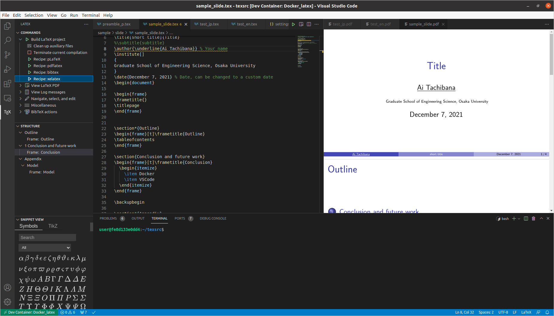554x316 pixels.
Task: Open editor more actions ellipsis
Action: coord(317,24)
